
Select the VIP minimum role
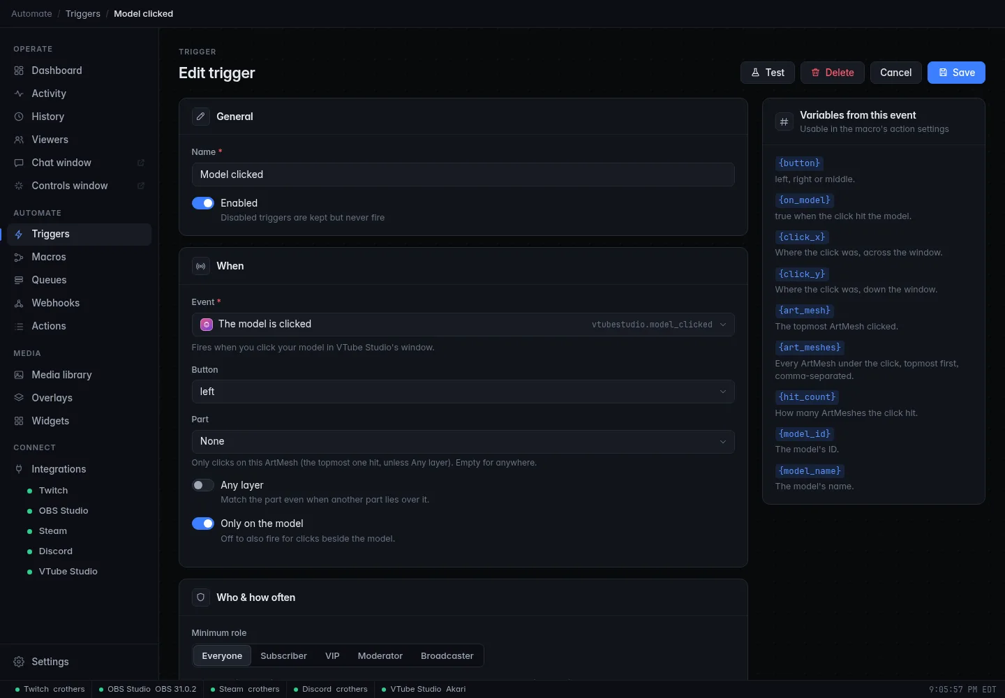(332, 656)
